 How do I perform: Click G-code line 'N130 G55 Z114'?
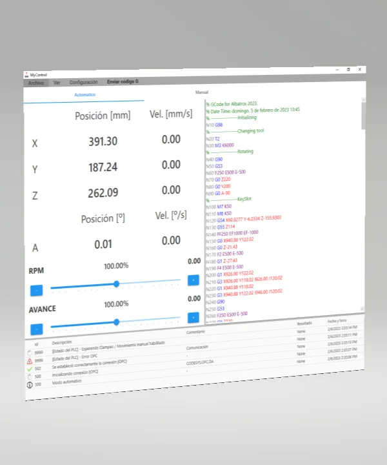(x=221, y=227)
